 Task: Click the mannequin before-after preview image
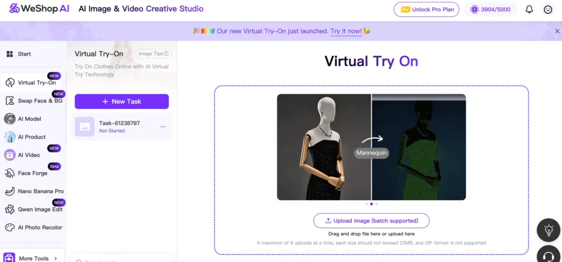point(371,147)
